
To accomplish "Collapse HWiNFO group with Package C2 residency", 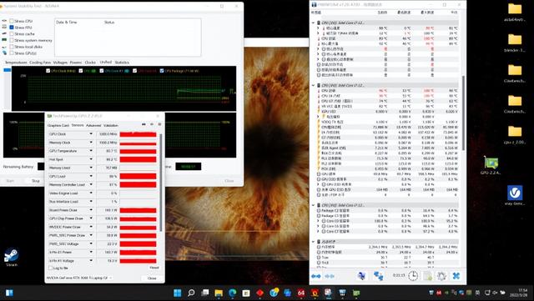I will [x=314, y=205].
